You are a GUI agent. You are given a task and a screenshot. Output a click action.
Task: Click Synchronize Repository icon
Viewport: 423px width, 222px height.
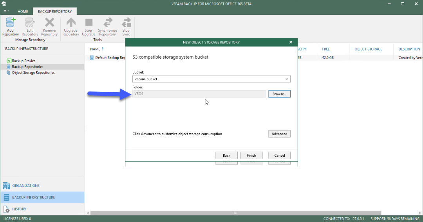tap(107, 27)
